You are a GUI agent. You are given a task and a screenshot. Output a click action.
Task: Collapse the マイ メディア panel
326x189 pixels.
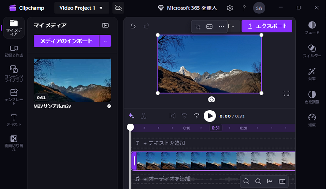(x=105, y=26)
